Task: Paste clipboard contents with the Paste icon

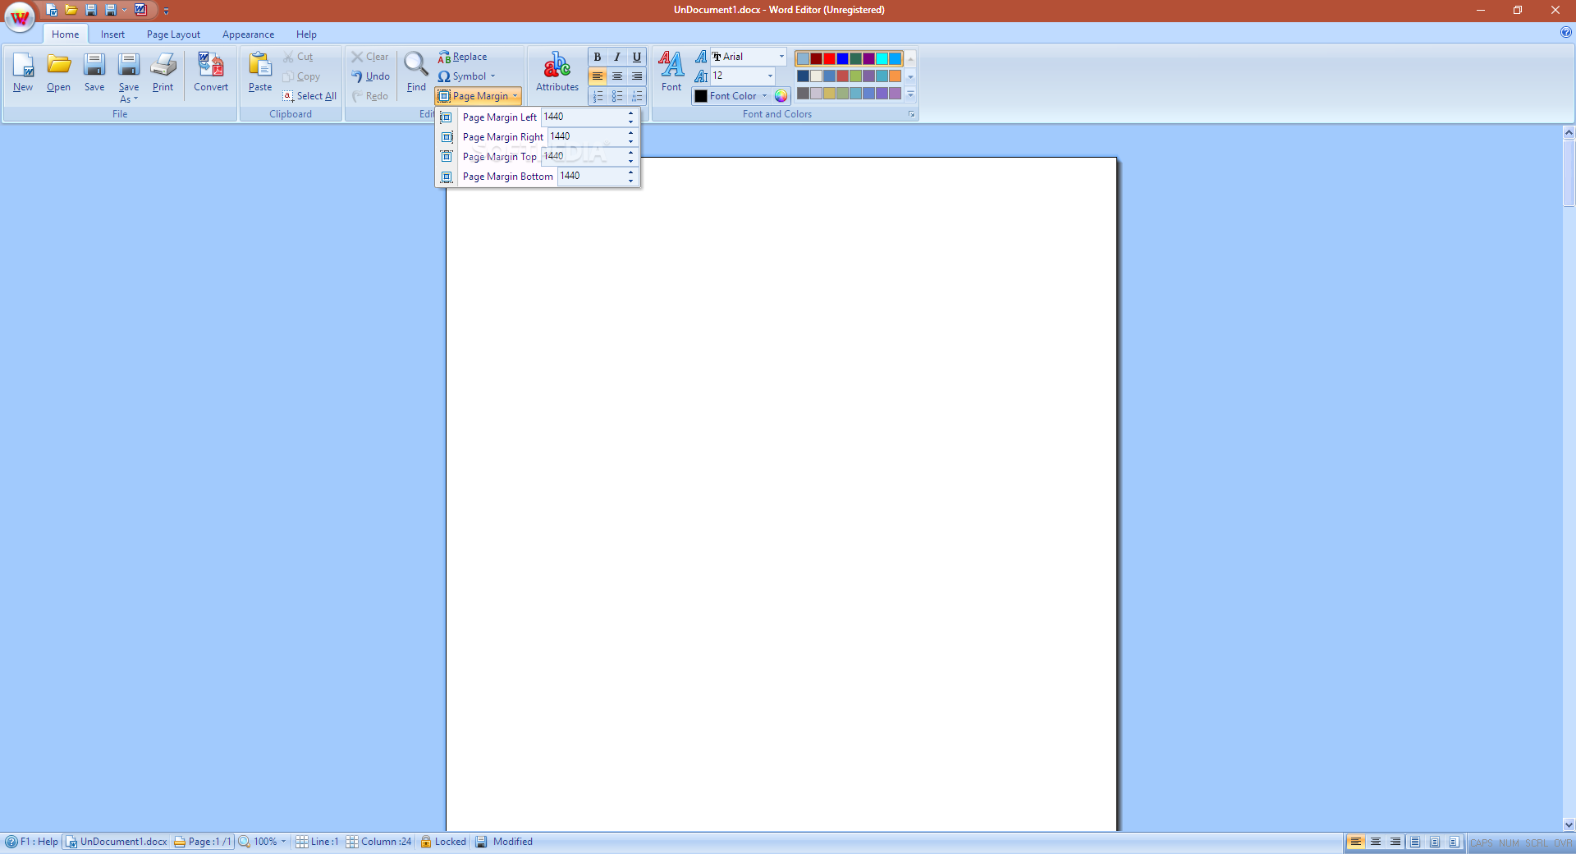Action: (x=260, y=72)
